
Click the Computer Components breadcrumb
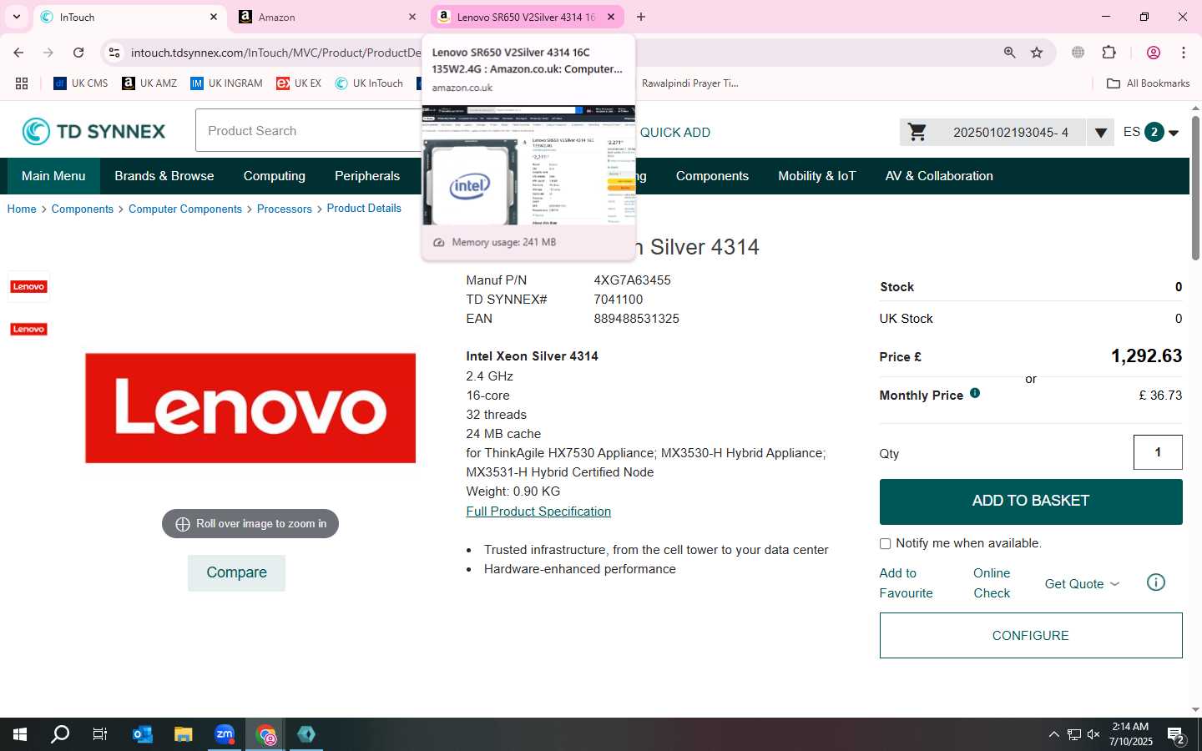click(185, 209)
